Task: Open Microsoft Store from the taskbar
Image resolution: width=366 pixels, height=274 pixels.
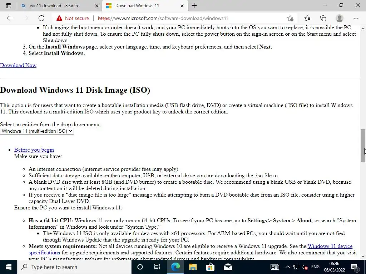Action: coord(210,267)
